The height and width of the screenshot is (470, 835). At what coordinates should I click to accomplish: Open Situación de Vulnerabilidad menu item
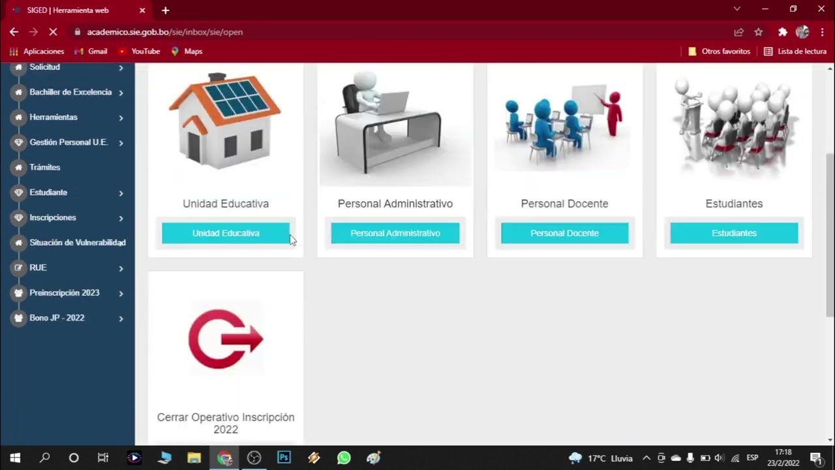77,243
